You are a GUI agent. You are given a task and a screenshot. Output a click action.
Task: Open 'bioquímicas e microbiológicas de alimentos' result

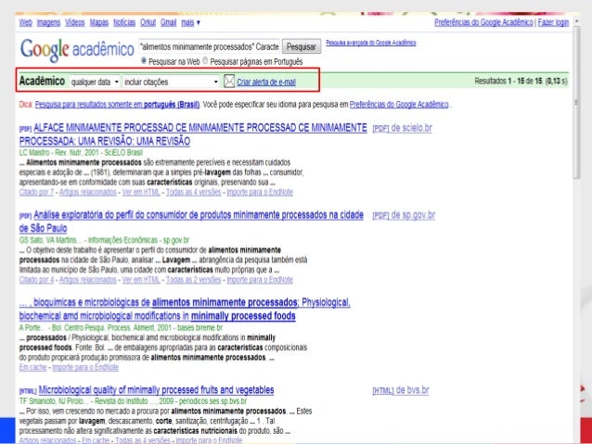point(185,309)
